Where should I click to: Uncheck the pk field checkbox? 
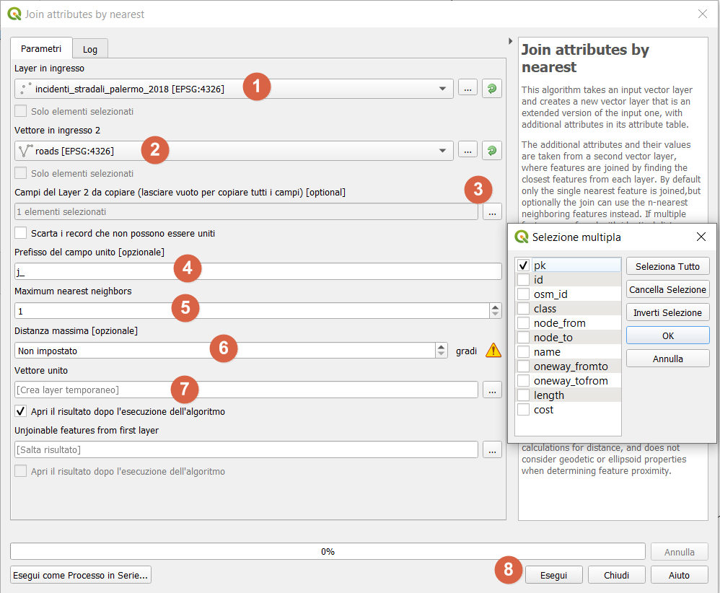pos(524,265)
